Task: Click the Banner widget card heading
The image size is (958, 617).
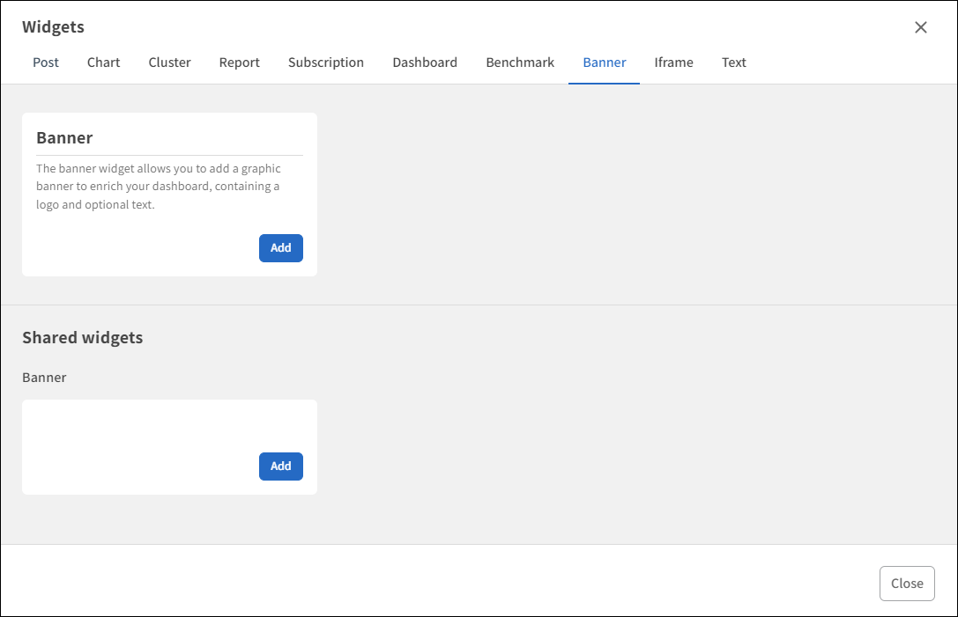Action: click(x=63, y=137)
